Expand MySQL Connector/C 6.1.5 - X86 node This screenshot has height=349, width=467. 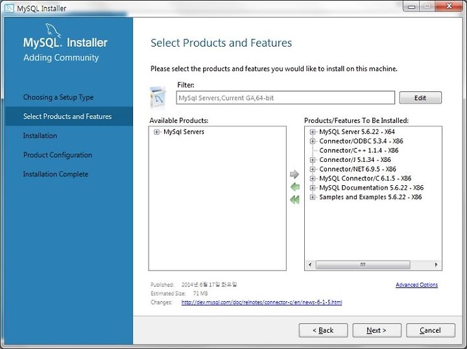(313, 178)
